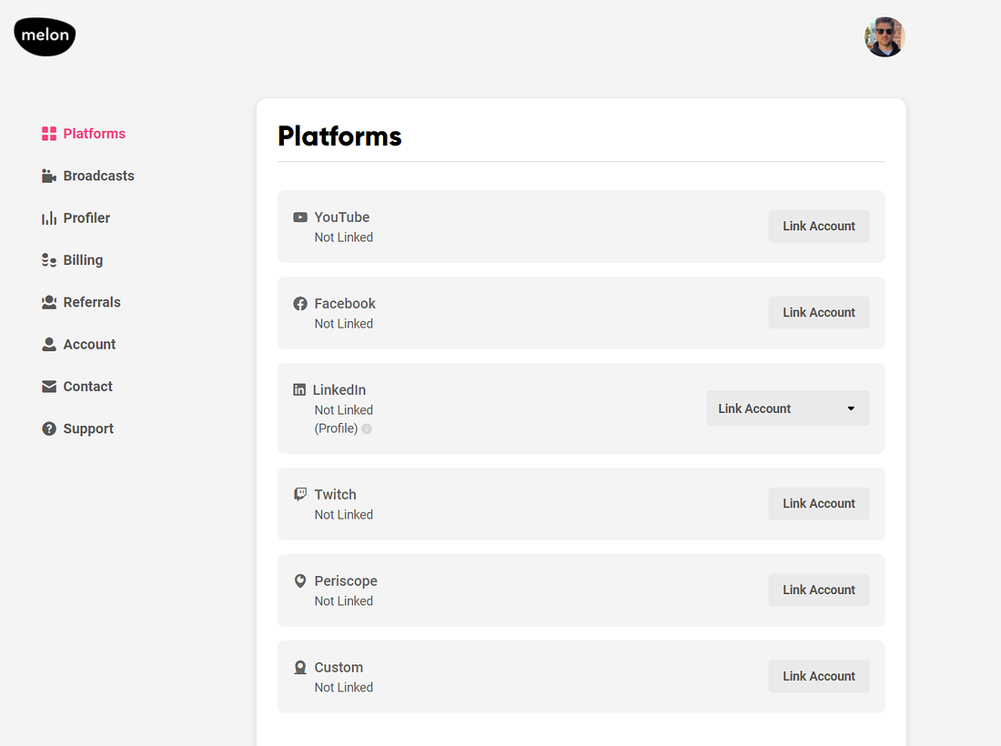Click the YouTube platform icon

point(300,217)
